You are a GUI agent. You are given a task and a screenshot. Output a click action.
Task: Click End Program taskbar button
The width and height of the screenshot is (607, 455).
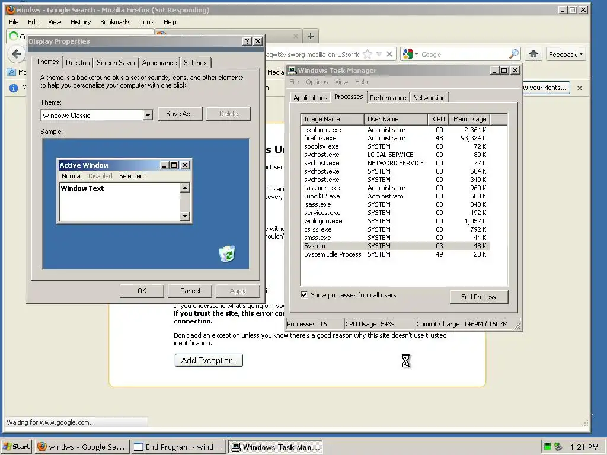(178, 447)
